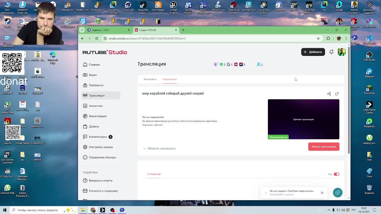Switch to the Настройки tab
Image resolution: width=381 pixels, height=214 pixels.
[150, 79]
